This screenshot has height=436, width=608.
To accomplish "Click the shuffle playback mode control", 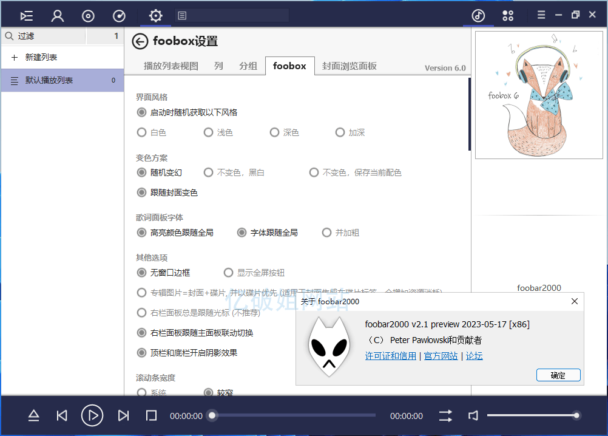I will tap(445, 415).
